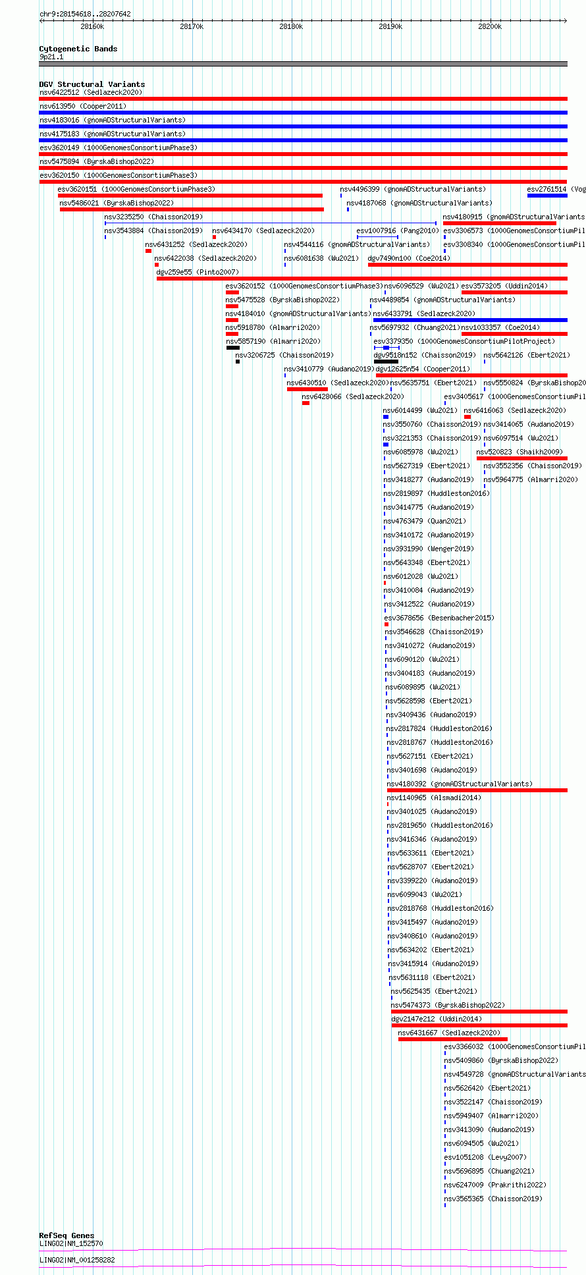Open nsv3206725 (Chaisson2019) variant
The width and height of the screenshot is (586, 1275).
point(284,355)
